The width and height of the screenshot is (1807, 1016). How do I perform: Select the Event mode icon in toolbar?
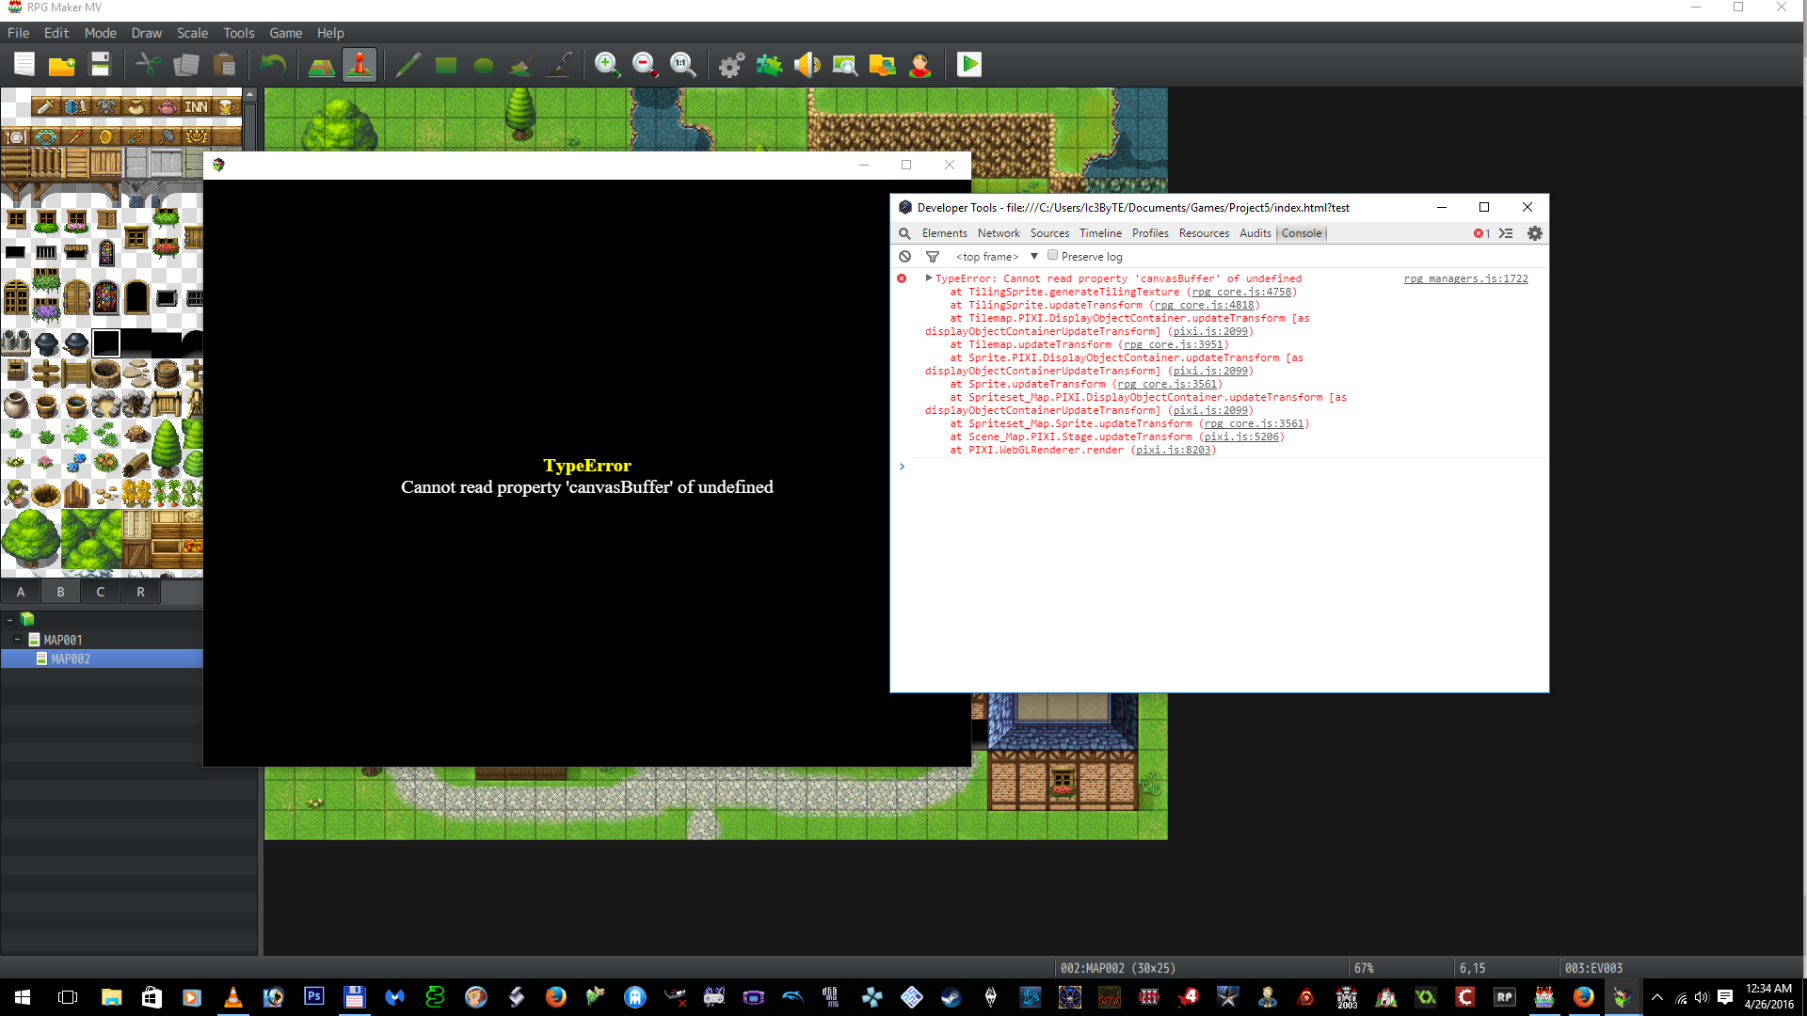[x=360, y=65]
